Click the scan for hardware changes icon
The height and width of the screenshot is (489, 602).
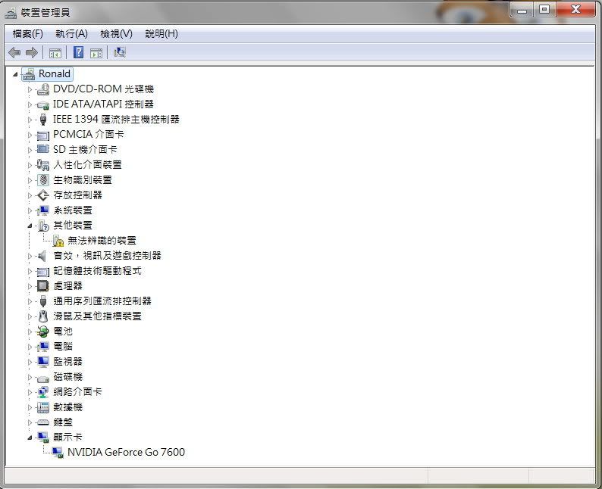pos(120,52)
